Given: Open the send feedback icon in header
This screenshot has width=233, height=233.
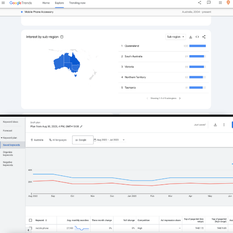Looking at the screenshot, I should (x=209, y=3).
